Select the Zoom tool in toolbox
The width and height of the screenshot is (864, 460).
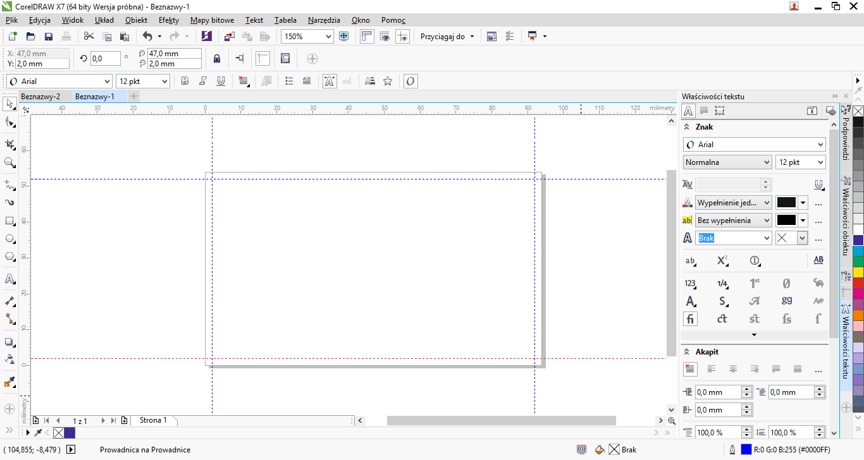[9, 163]
